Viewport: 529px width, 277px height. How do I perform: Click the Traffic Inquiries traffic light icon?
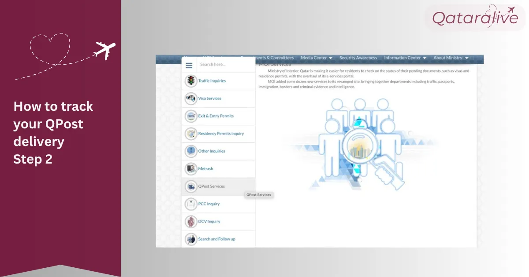pyautogui.click(x=191, y=81)
